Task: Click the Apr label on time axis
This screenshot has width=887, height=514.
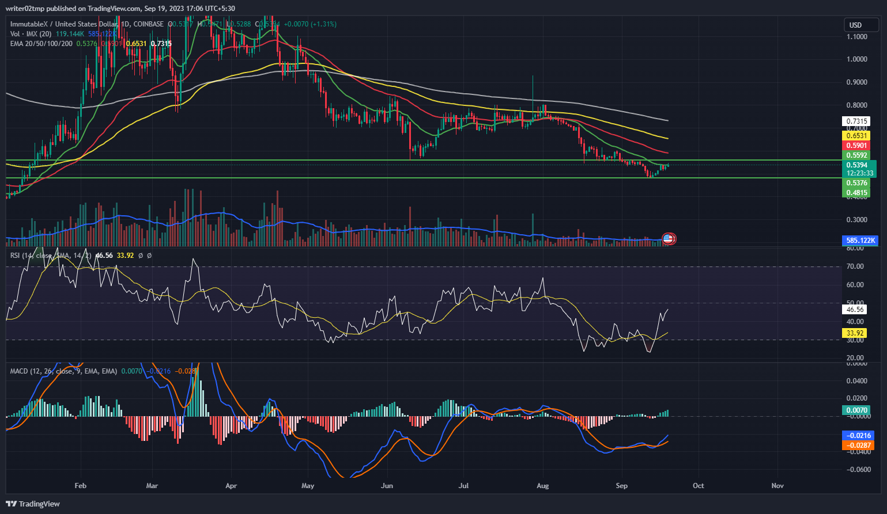Action: (231, 486)
